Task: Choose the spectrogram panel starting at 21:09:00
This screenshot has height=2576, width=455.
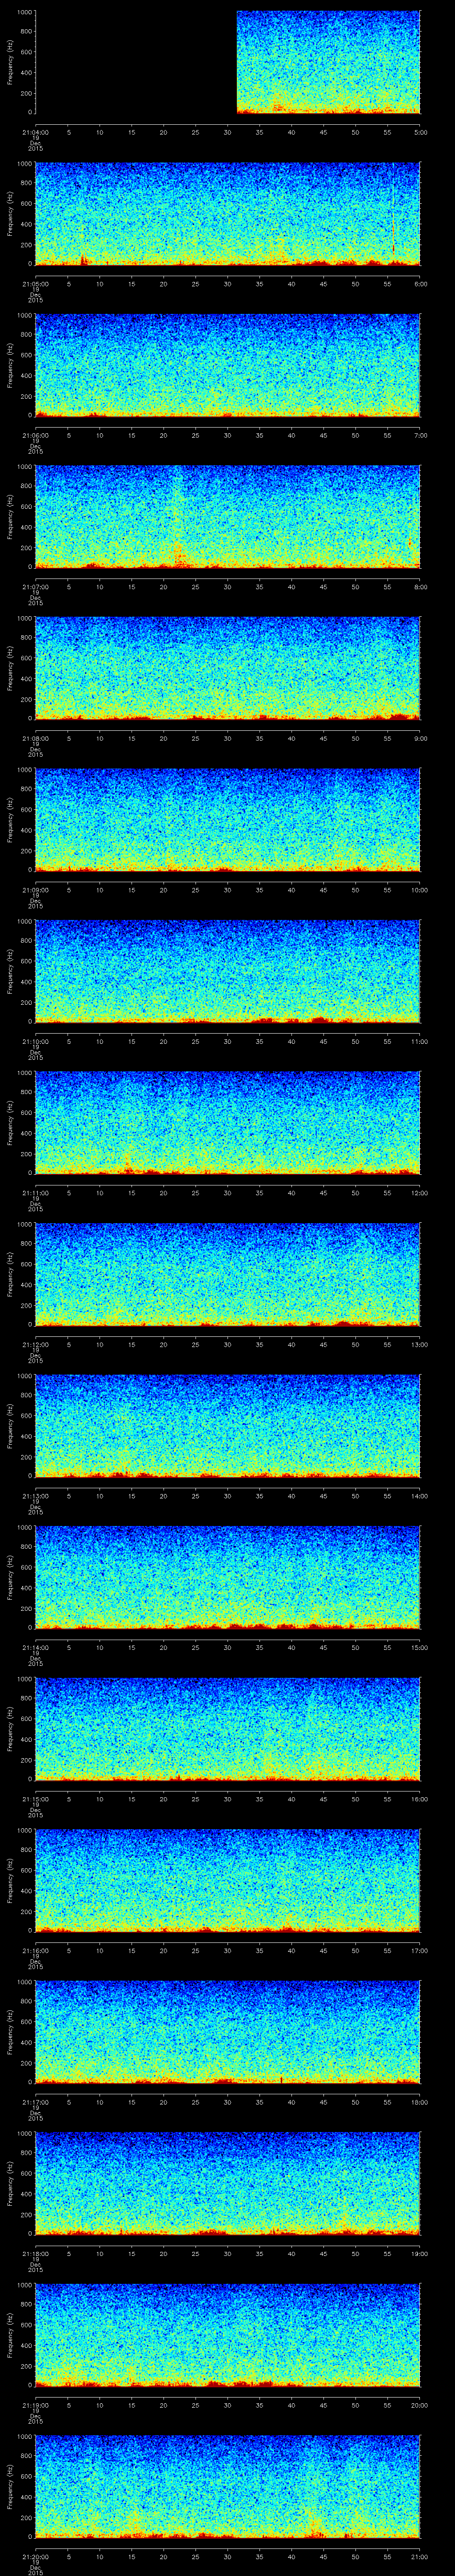Action: pos(228,820)
